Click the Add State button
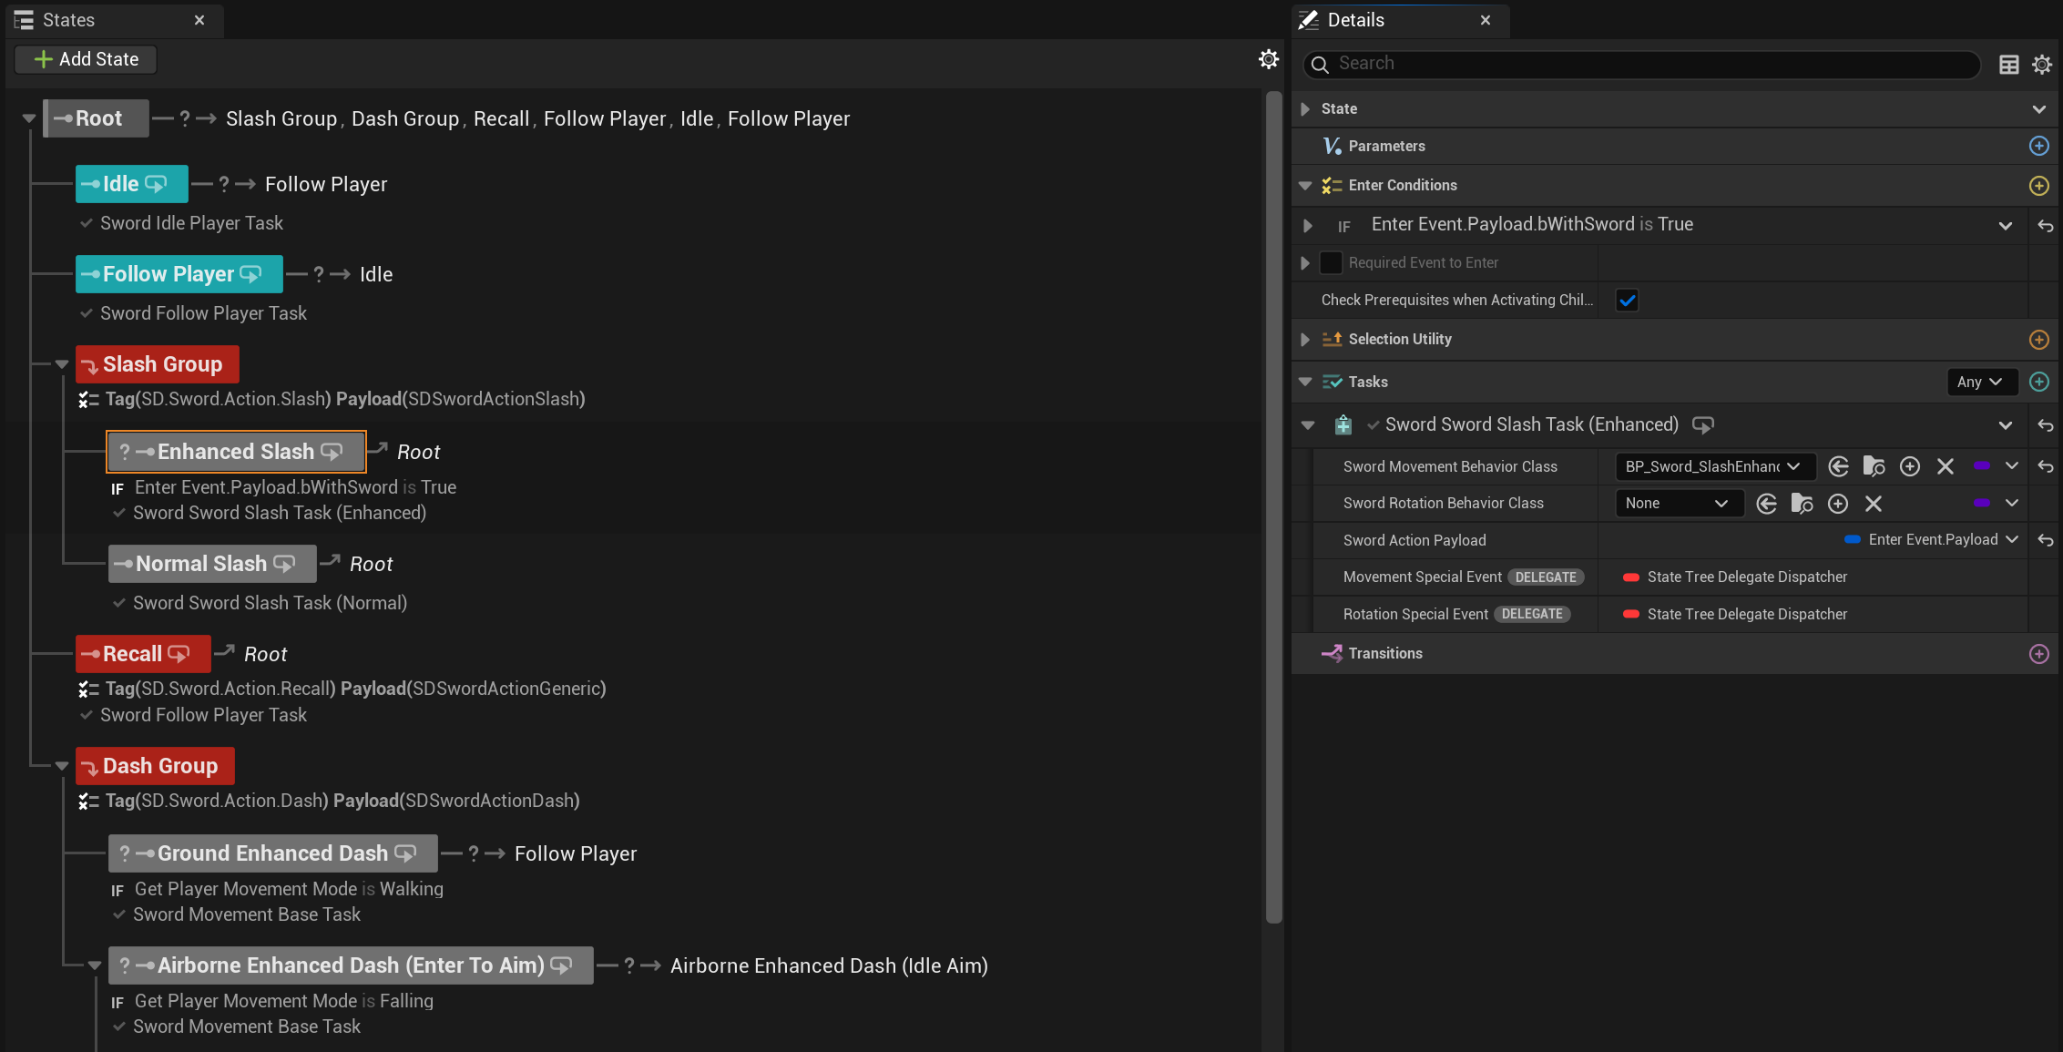The width and height of the screenshot is (2063, 1052). point(87,59)
